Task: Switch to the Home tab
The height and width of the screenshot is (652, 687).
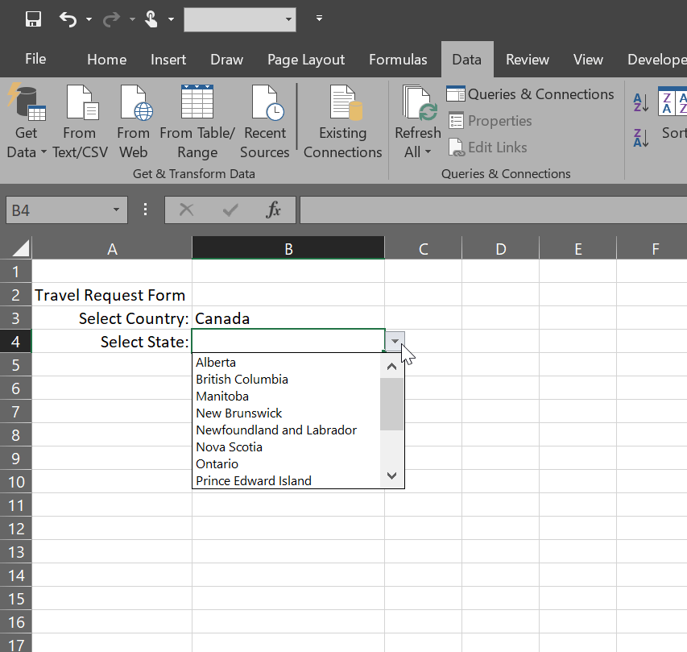Action: click(106, 59)
